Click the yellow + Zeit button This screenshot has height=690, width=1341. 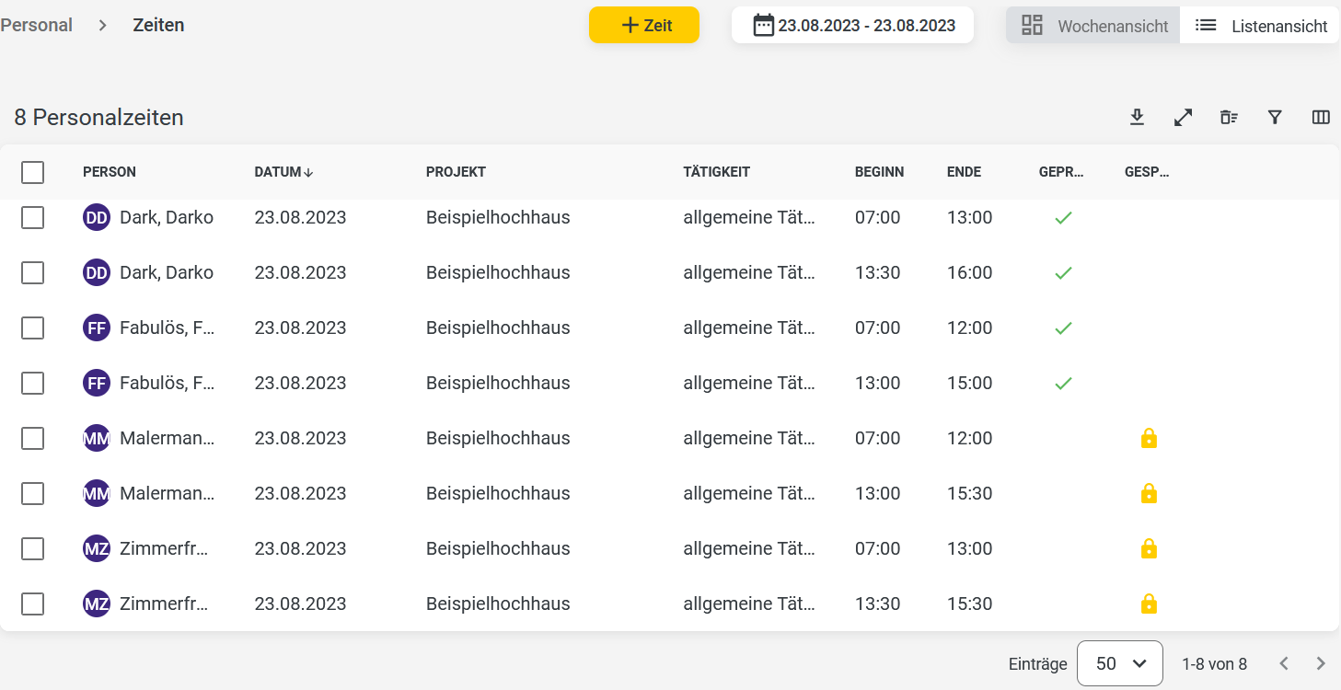point(644,25)
